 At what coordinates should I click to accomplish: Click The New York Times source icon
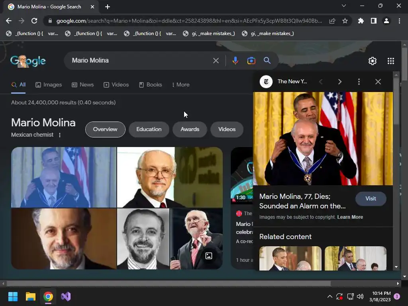tap(266, 82)
